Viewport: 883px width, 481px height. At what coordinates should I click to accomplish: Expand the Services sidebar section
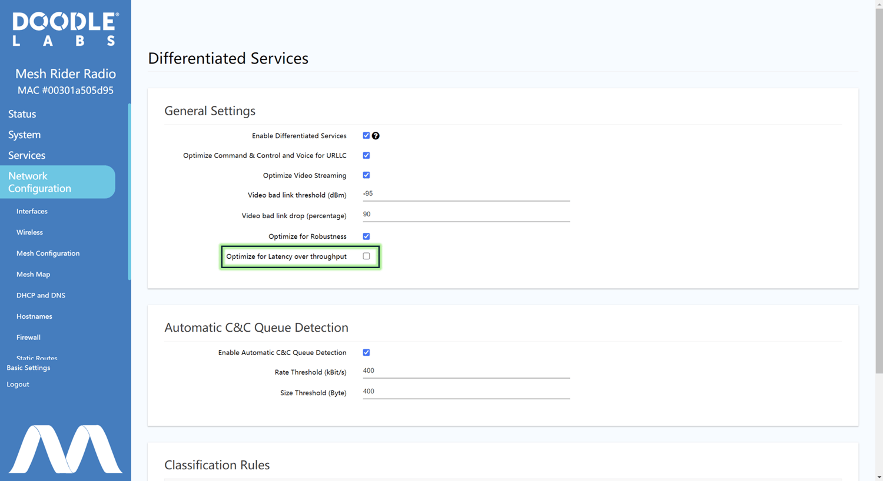[26, 155]
